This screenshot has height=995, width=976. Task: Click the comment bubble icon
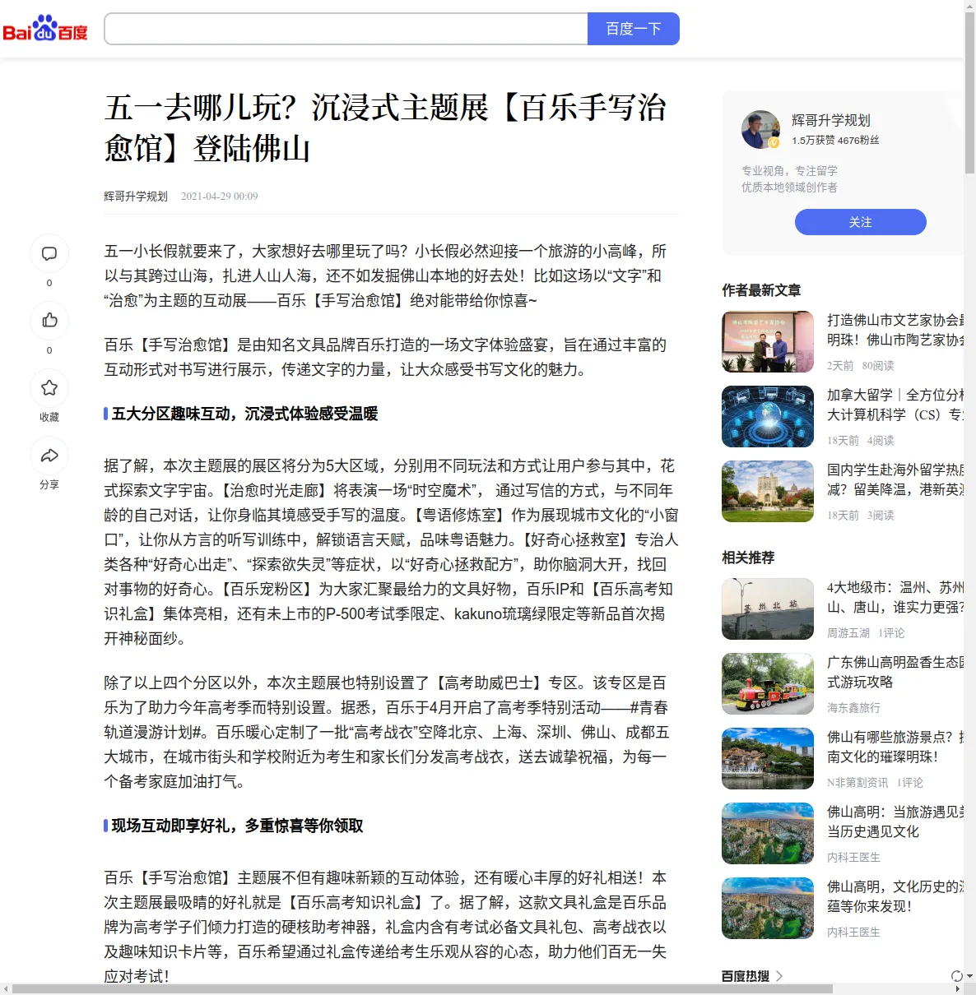(x=49, y=253)
